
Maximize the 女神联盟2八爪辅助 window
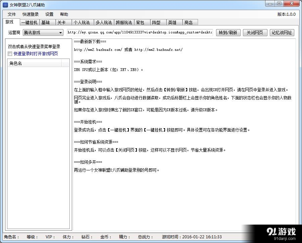pyautogui.click(x=279, y=4)
